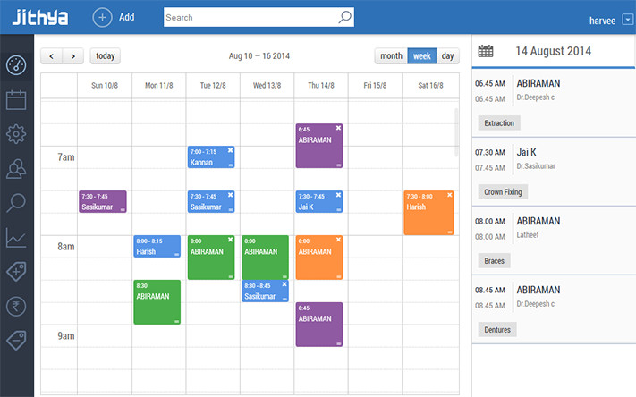Image resolution: width=636 pixels, height=397 pixels.
Task: Click the magnifier icon in left sidebar
Action: [x=16, y=202]
